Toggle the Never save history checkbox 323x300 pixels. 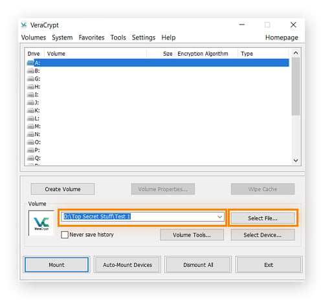point(65,235)
